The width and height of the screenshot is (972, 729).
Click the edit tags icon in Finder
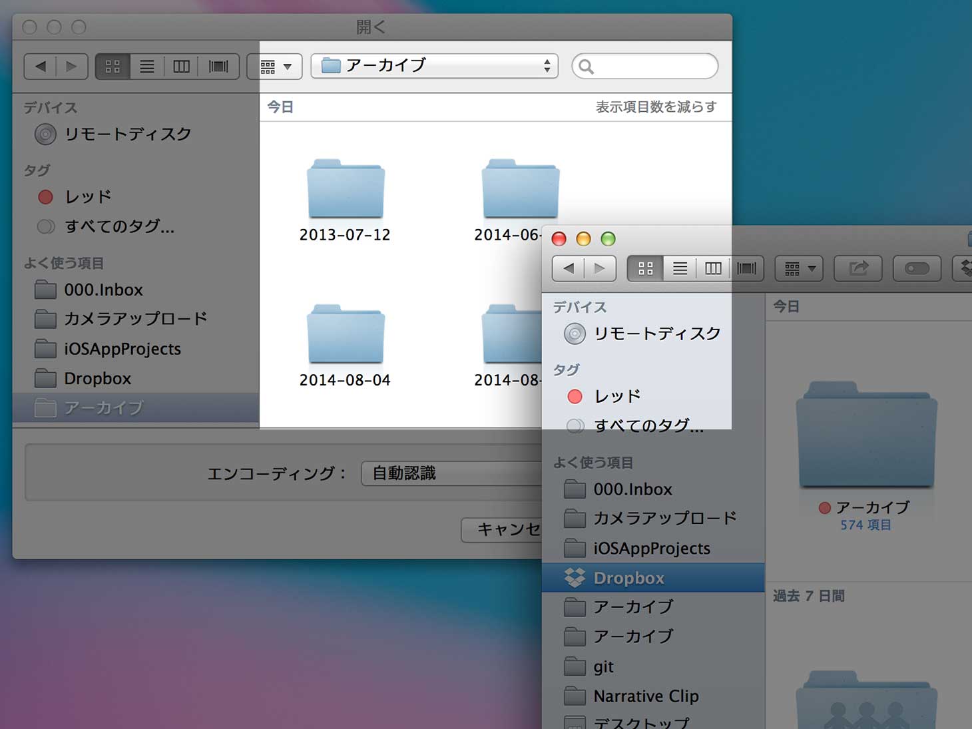coord(917,268)
